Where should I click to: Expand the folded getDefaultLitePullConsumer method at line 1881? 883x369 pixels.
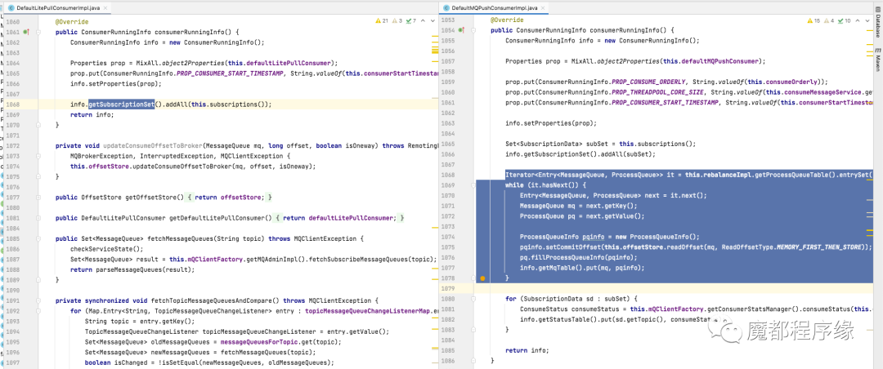pyautogui.click(x=39, y=218)
